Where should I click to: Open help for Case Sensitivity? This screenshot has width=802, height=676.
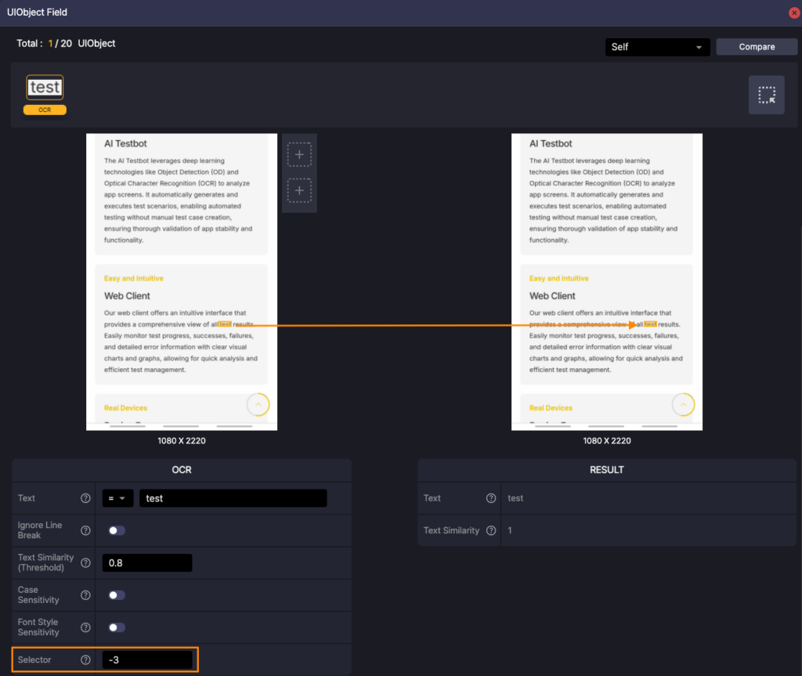(86, 595)
